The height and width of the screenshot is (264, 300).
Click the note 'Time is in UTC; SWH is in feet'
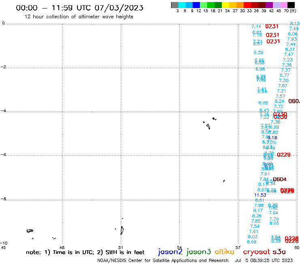[85, 252]
